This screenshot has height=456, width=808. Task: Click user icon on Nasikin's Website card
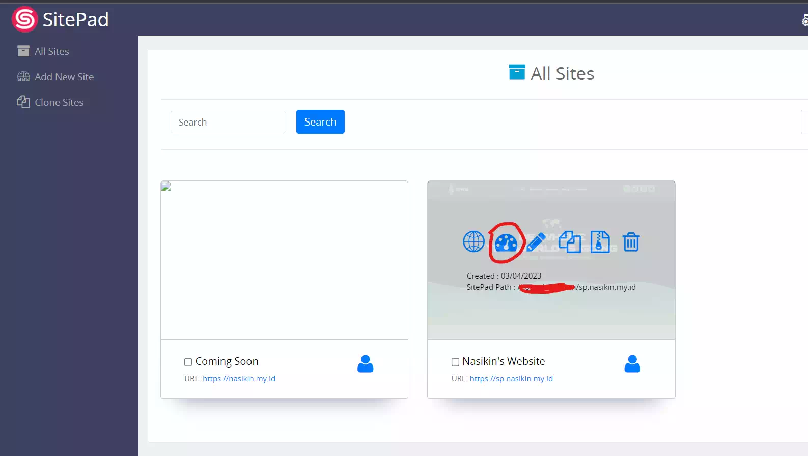click(632, 364)
